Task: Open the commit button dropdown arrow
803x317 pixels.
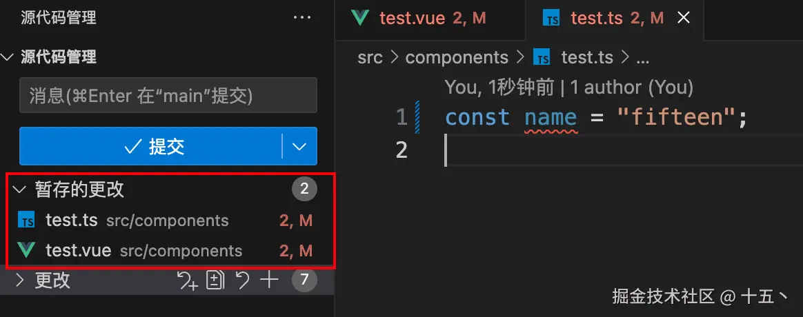Action: tap(299, 146)
